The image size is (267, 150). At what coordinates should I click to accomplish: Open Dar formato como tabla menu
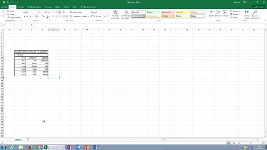click(126, 15)
